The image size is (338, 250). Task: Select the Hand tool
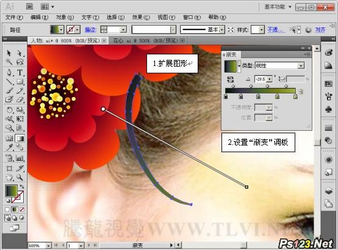point(9,177)
